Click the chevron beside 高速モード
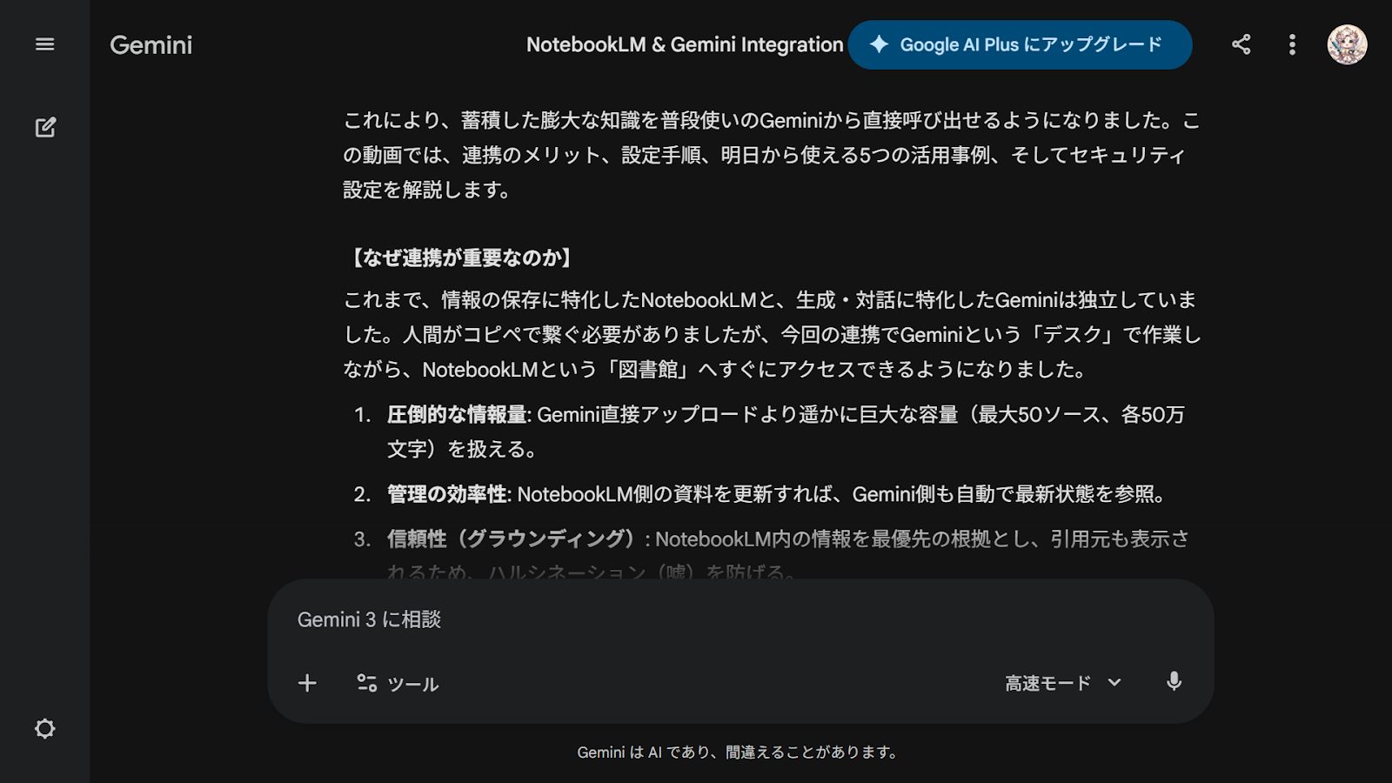This screenshot has height=783, width=1392. pyautogui.click(x=1114, y=683)
